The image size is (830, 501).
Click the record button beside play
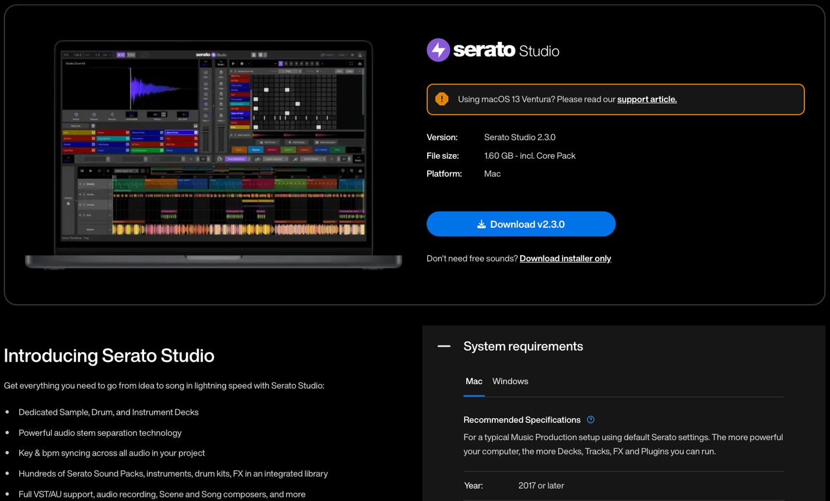tap(242, 63)
